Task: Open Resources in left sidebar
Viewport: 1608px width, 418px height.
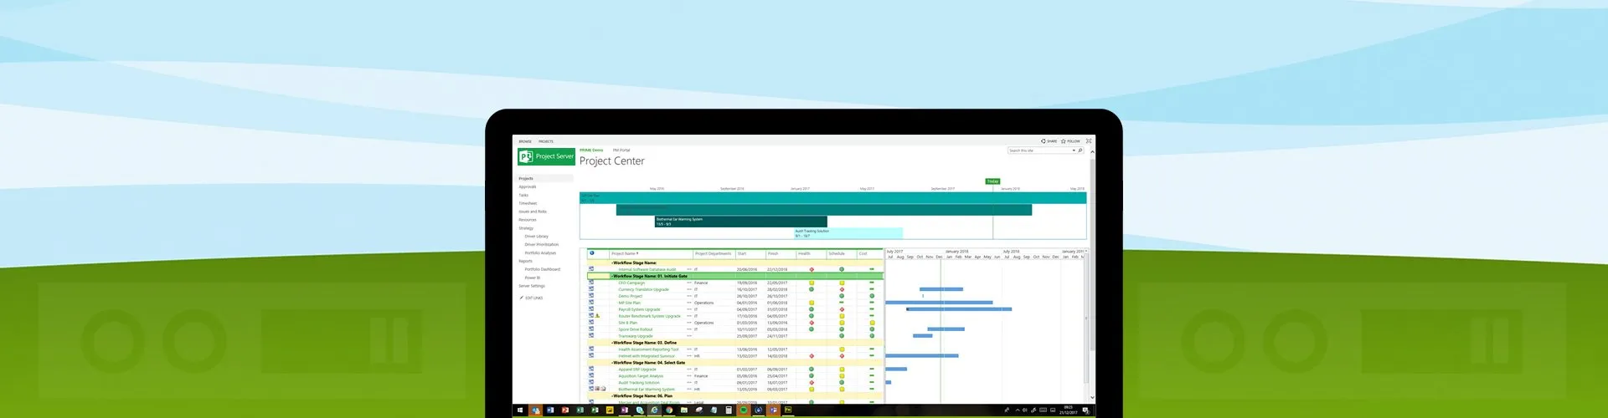Action: (x=528, y=220)
